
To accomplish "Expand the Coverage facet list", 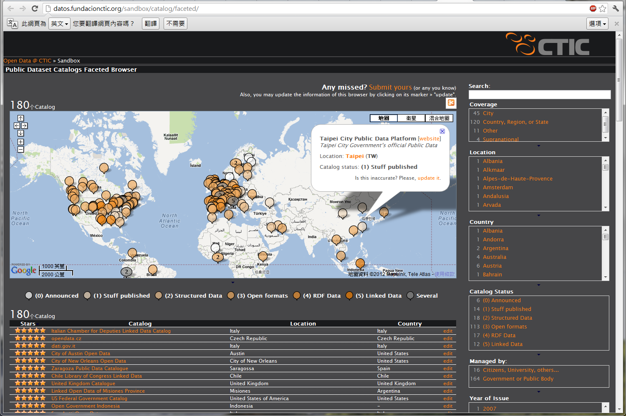I will (x=539, y=146).
